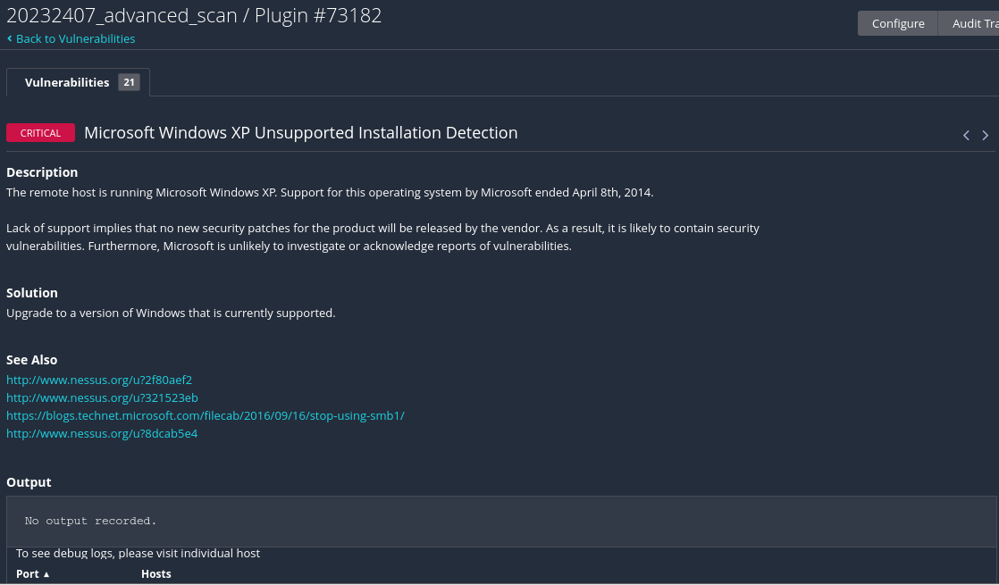The image size is (999, 585).
Task: Click the 21 count badge on the tab
Action: click(129, 82)
